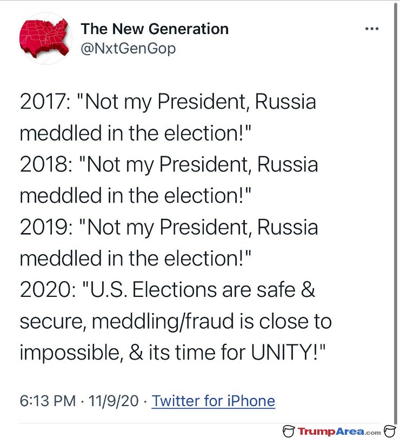Select the tweet line starting with 2017

point(168,102)
